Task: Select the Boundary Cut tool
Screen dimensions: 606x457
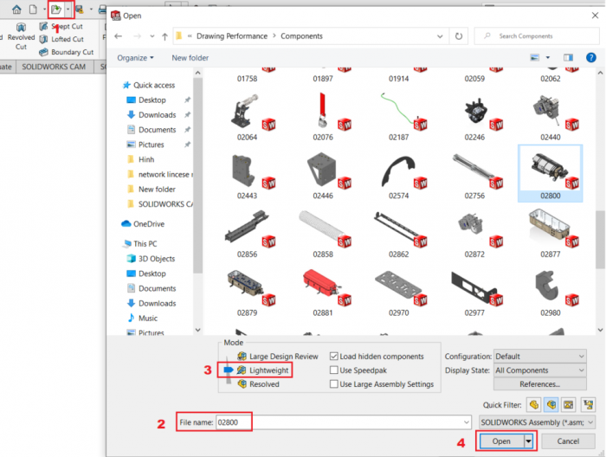Action: (67, 52)
